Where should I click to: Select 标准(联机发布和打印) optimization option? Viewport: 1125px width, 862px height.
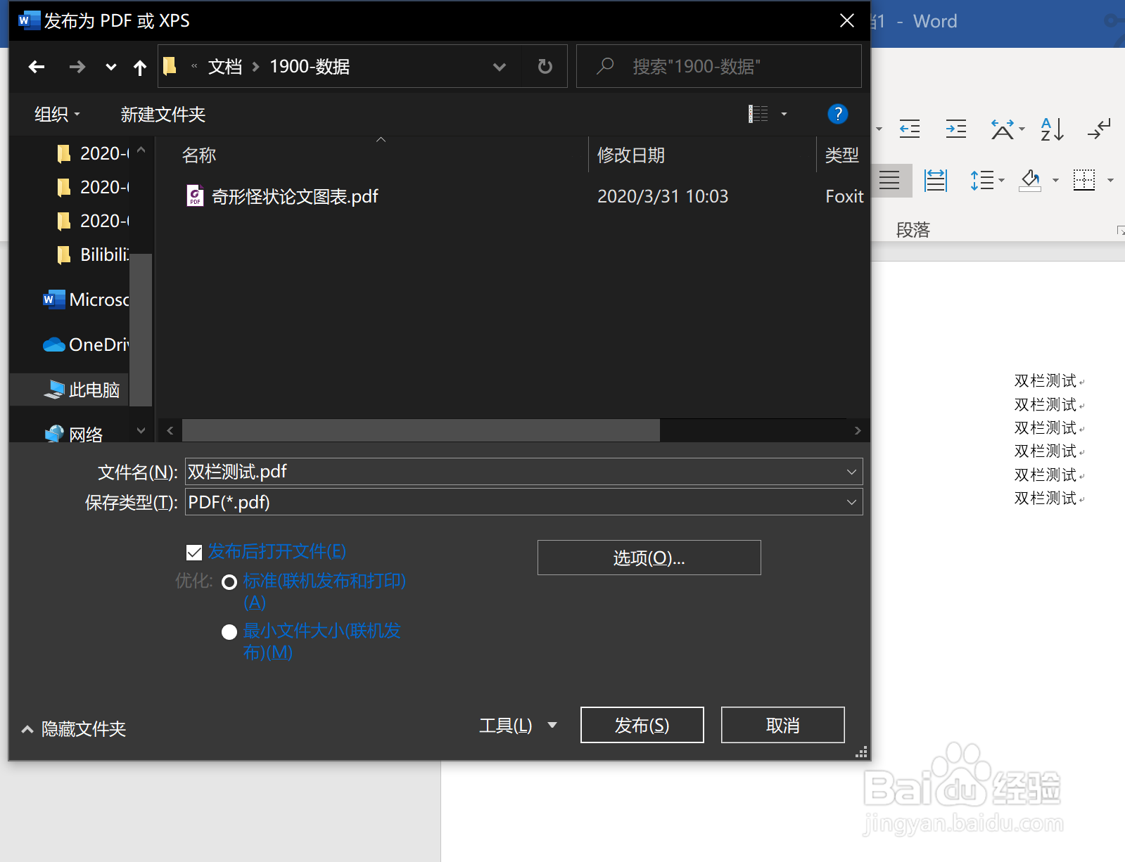(x=229, y=582)
